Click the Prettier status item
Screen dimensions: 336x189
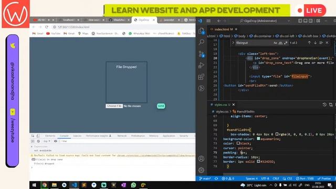324,178
